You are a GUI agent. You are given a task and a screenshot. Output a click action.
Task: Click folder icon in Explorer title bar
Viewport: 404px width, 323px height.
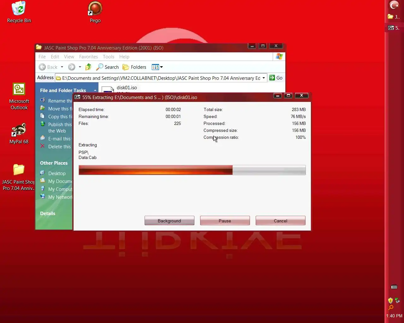tap(39, 48)
